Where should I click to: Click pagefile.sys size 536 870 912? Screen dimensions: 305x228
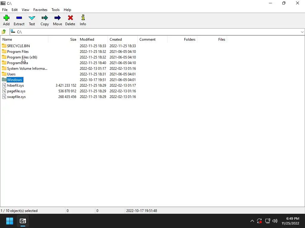pos(67,91)
